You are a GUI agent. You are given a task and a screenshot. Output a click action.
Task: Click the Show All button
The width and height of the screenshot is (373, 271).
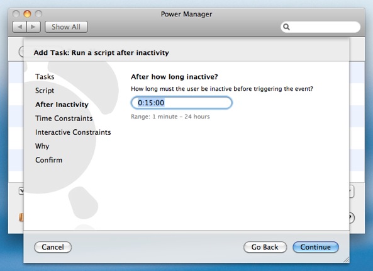pos(66,26)
